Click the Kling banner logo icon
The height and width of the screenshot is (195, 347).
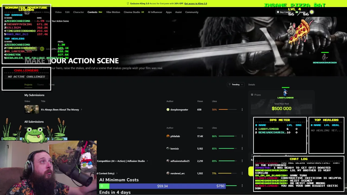point(128,4)
